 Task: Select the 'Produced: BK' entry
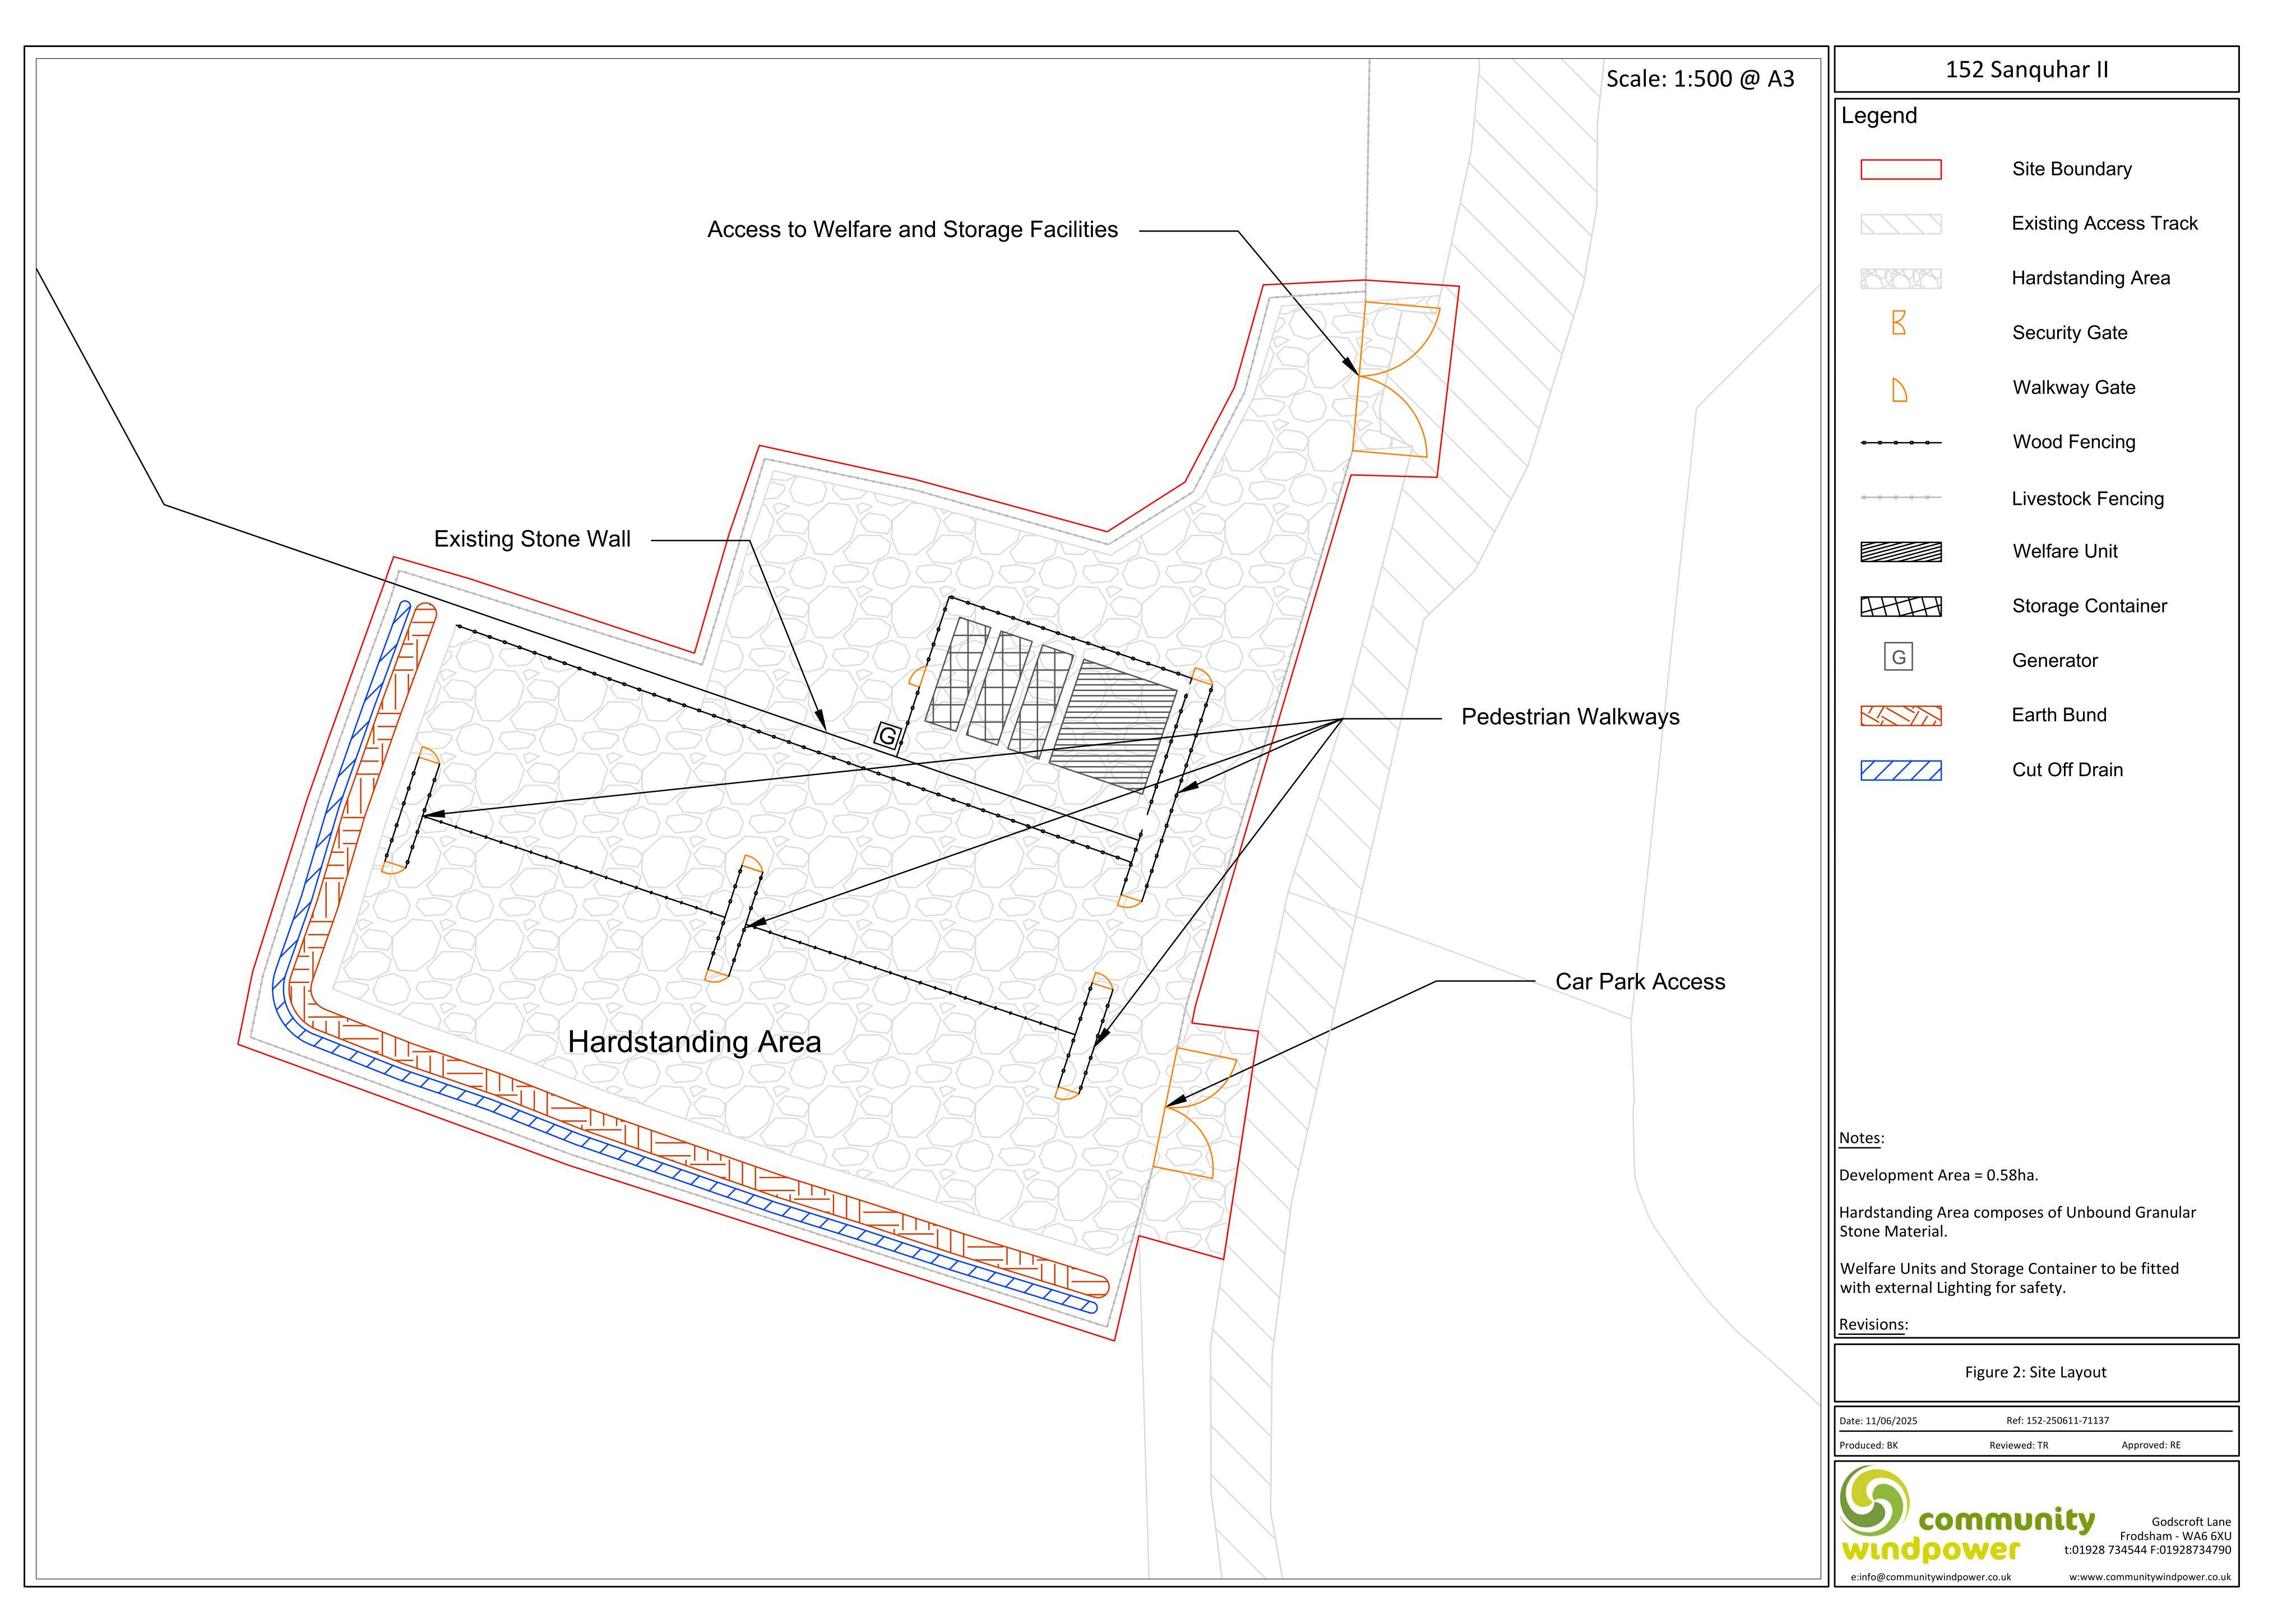[1868, 1445]
